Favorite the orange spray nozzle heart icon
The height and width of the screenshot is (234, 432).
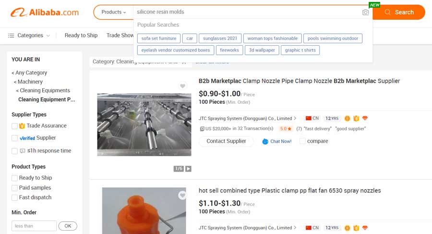click(182, 196)
